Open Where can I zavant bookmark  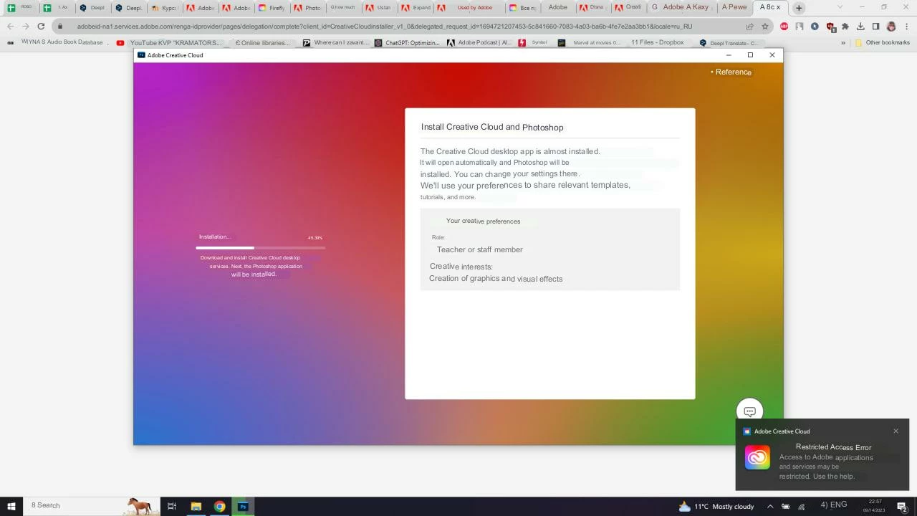click(x=336, y=42)
